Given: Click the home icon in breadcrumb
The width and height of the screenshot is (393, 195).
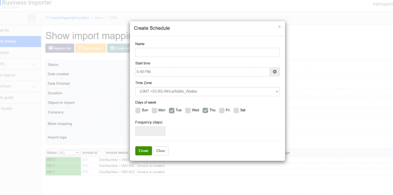Looking at the screenshot, I should coord(47,18).
